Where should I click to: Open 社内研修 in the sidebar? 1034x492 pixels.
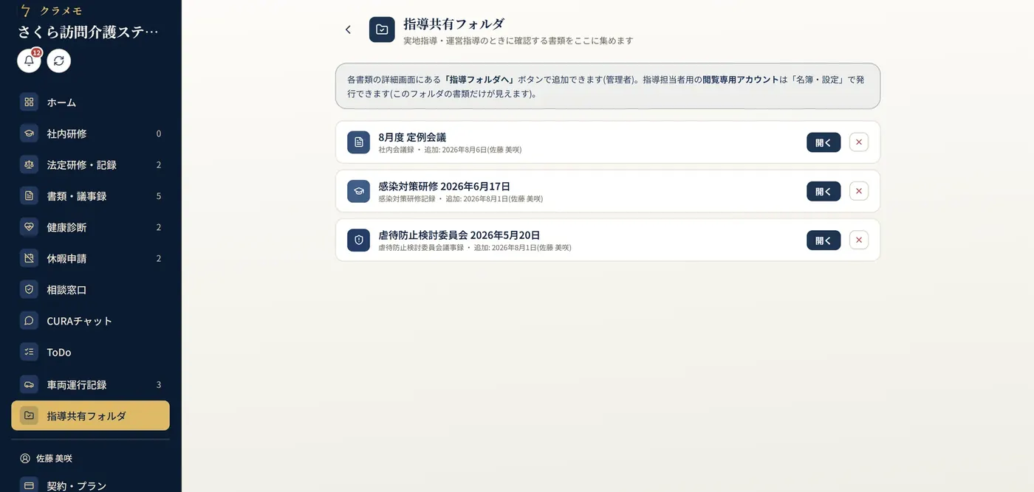91,134
